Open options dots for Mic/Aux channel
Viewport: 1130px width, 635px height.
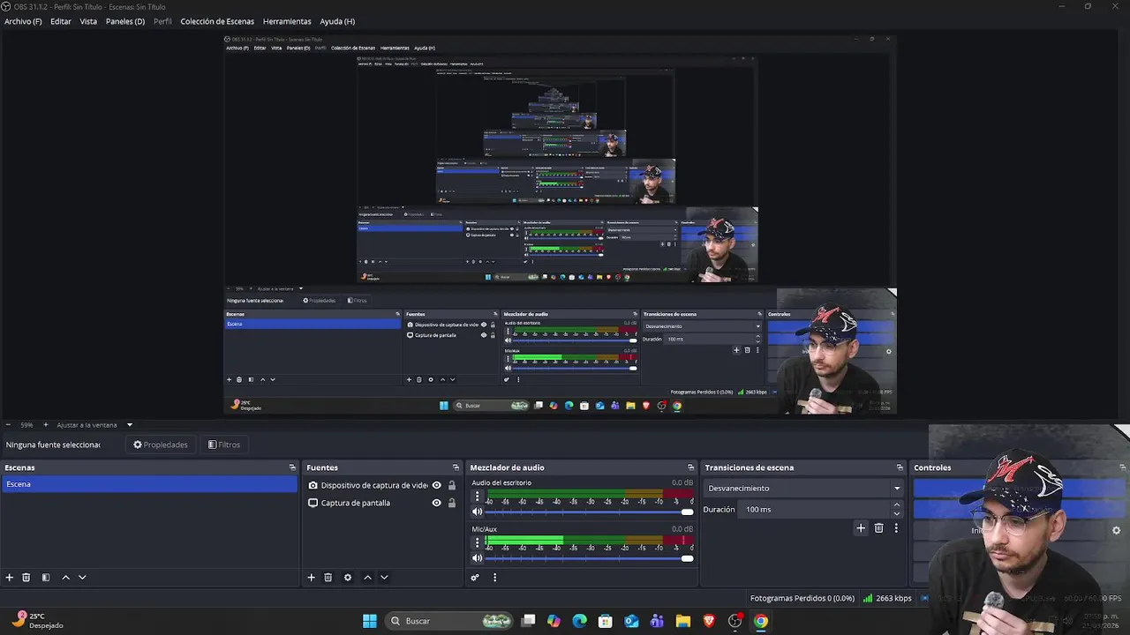click(x=478, y=543)
